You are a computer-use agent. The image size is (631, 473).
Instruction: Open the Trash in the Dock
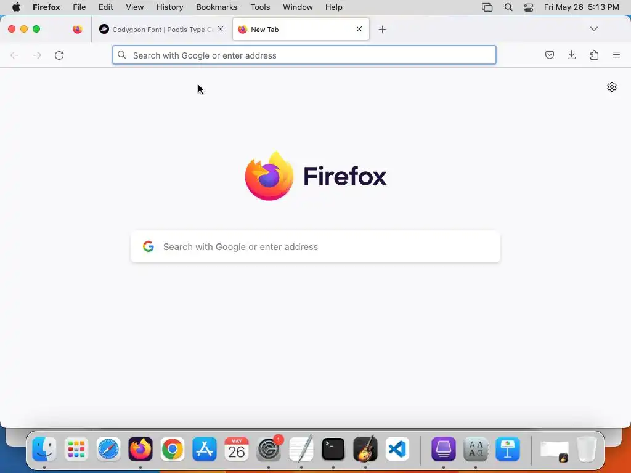coord(587,449)
